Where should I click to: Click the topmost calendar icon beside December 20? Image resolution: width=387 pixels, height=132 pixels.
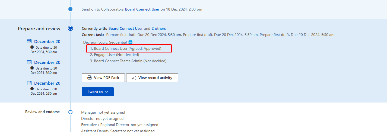click(x=29, y=41)
